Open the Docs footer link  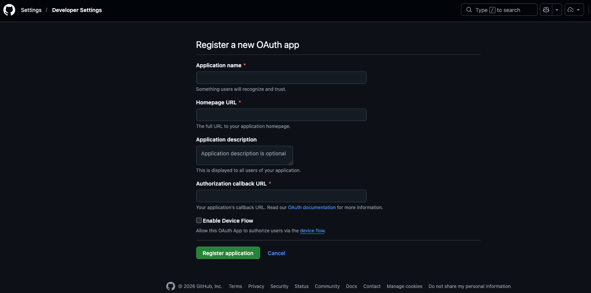point(351,286)
